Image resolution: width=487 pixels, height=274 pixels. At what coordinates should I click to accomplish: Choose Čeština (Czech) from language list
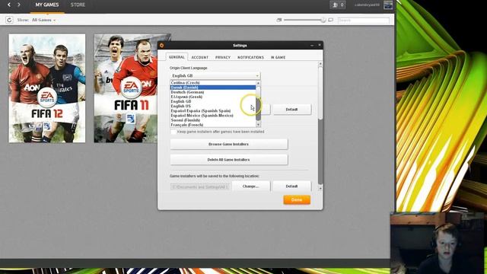(x=213, y=83)
